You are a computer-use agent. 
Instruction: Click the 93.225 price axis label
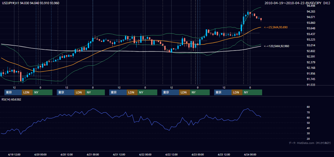click(311, 40)
